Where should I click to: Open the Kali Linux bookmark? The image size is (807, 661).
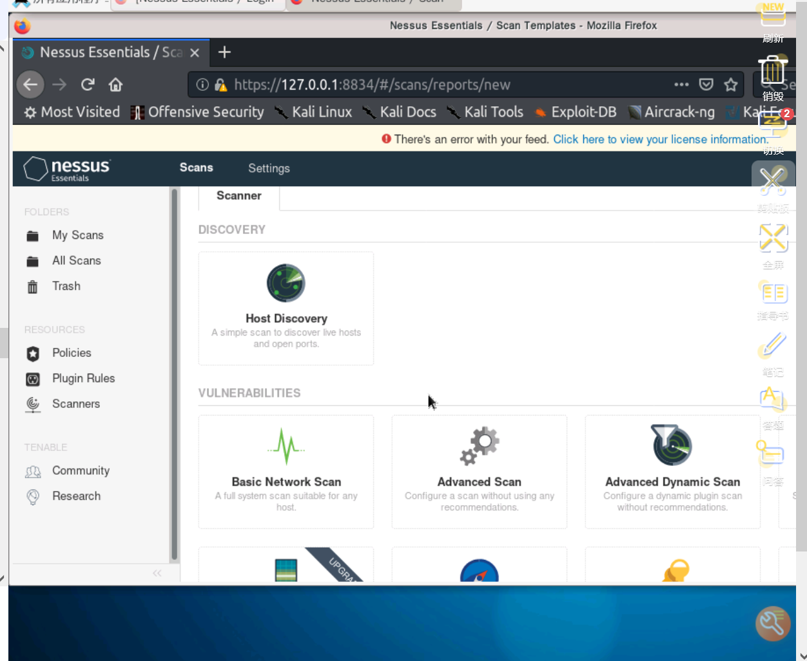[313, 112]
